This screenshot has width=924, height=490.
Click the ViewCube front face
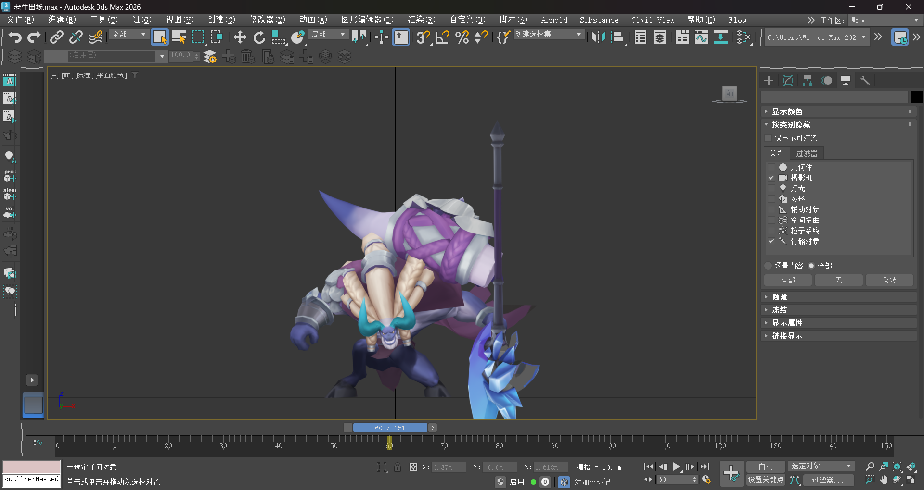(730, 94)
